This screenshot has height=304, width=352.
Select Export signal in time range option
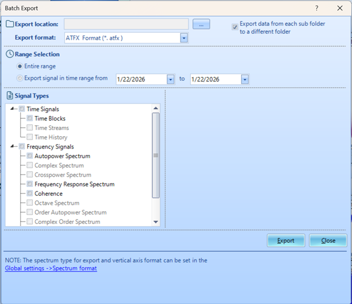20,79
